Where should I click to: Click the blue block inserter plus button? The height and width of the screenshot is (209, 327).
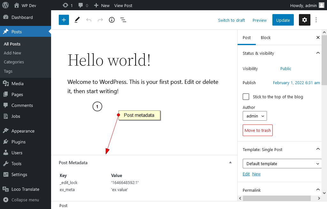(x=64, y=20)
